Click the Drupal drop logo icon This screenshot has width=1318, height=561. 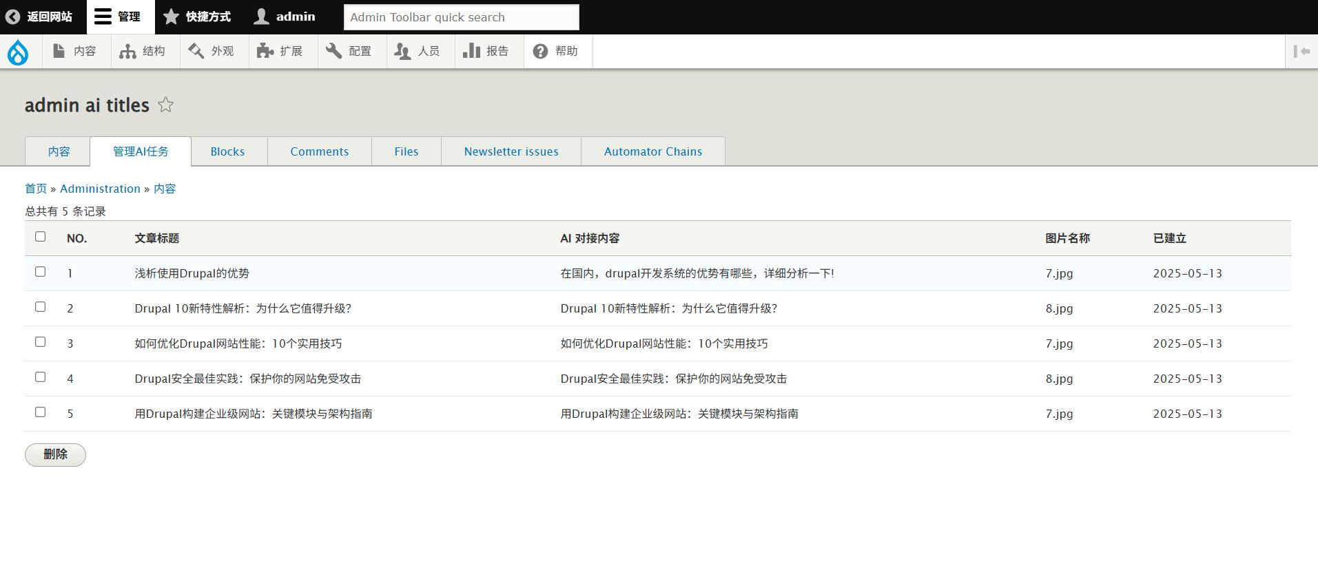coord(18,52)
